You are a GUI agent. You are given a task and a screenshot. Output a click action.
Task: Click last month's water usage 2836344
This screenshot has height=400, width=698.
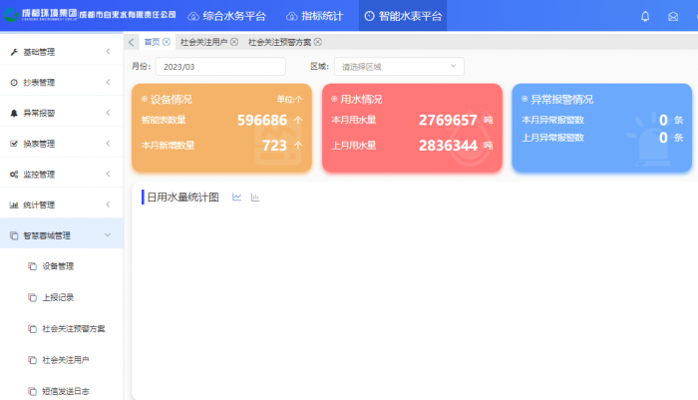tap(448, 146)
